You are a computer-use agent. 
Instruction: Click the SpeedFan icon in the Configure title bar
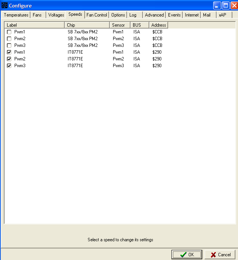point(4,6)
